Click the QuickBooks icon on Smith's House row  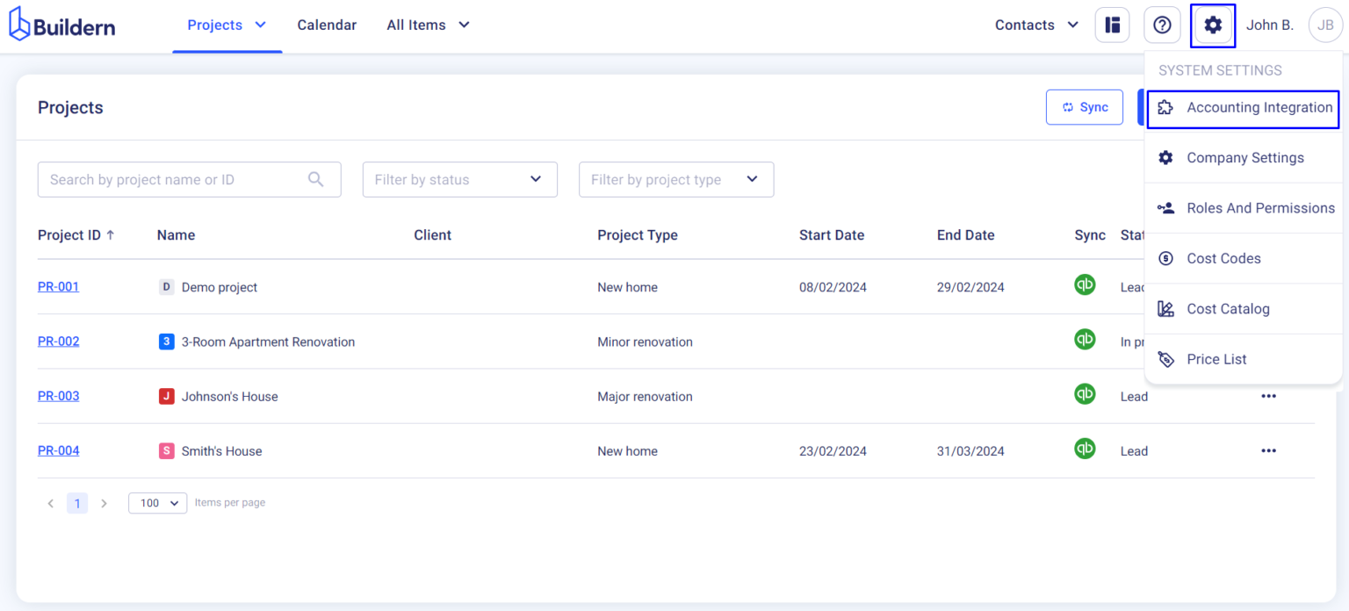[x=1085, y=449]
